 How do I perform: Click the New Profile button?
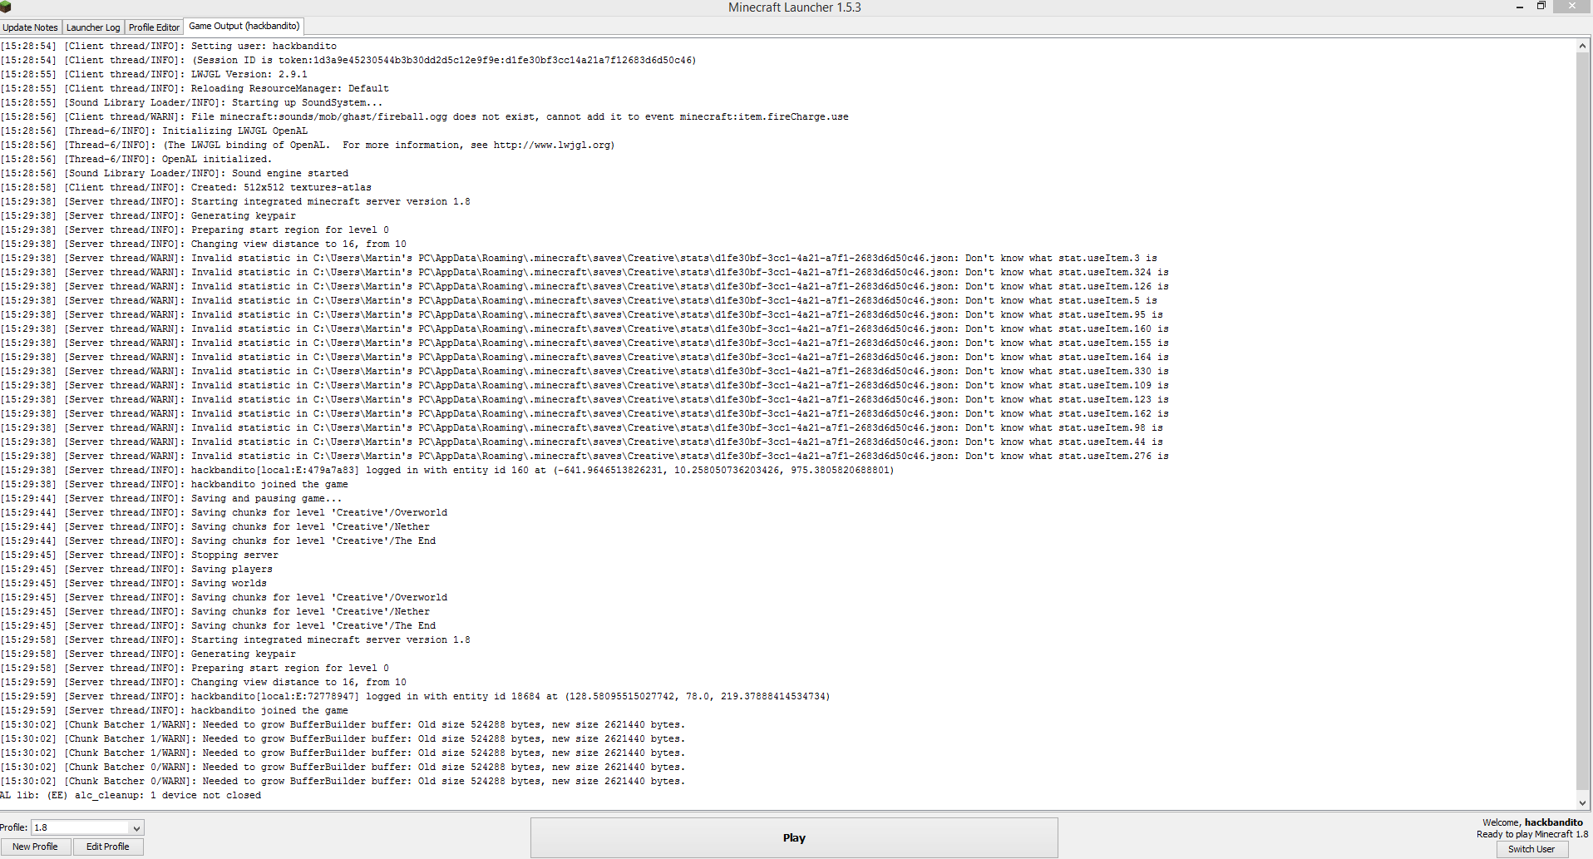point(35,847)
